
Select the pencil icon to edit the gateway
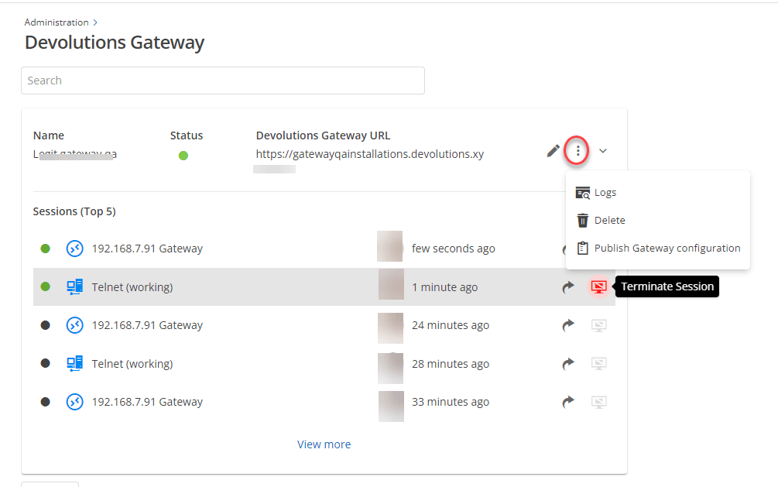click(553, 151)
